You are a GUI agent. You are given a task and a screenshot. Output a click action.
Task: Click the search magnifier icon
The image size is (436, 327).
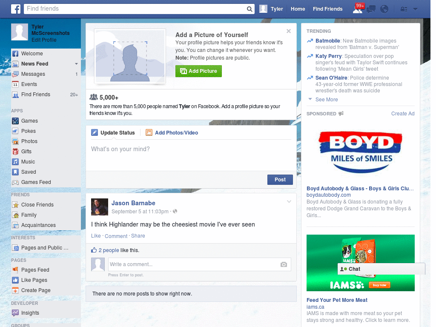point(250,9)
